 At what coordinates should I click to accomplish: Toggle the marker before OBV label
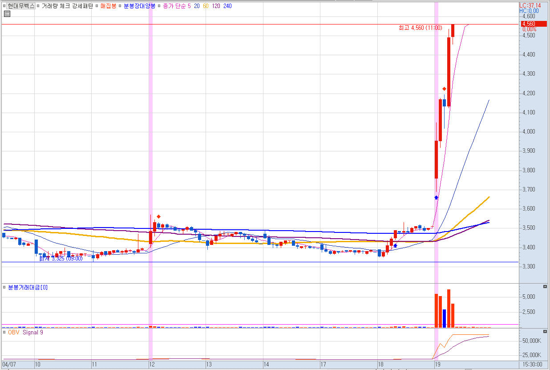click(x=4, y=332)
